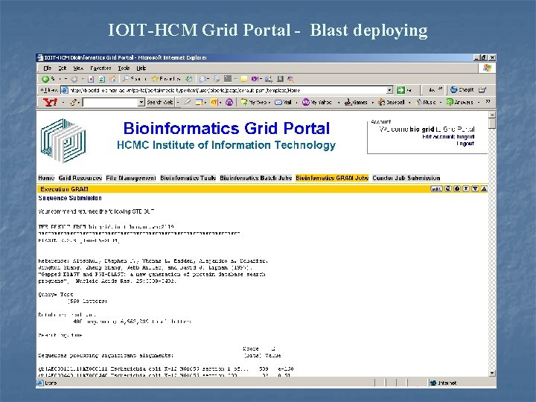Viewport: 536px width, 402px height.
Task: Click the portlet edit button
Action: (x=436, y=188)
